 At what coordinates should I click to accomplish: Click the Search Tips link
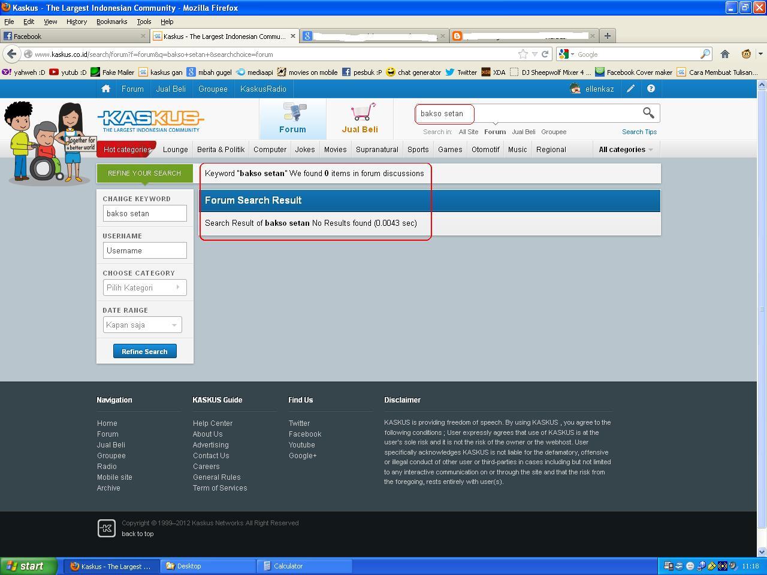click(x=639, y=132)
